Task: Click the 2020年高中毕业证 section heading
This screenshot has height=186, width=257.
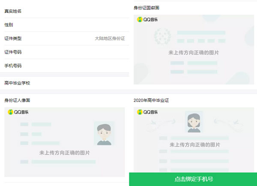Action: pos(152,100)
